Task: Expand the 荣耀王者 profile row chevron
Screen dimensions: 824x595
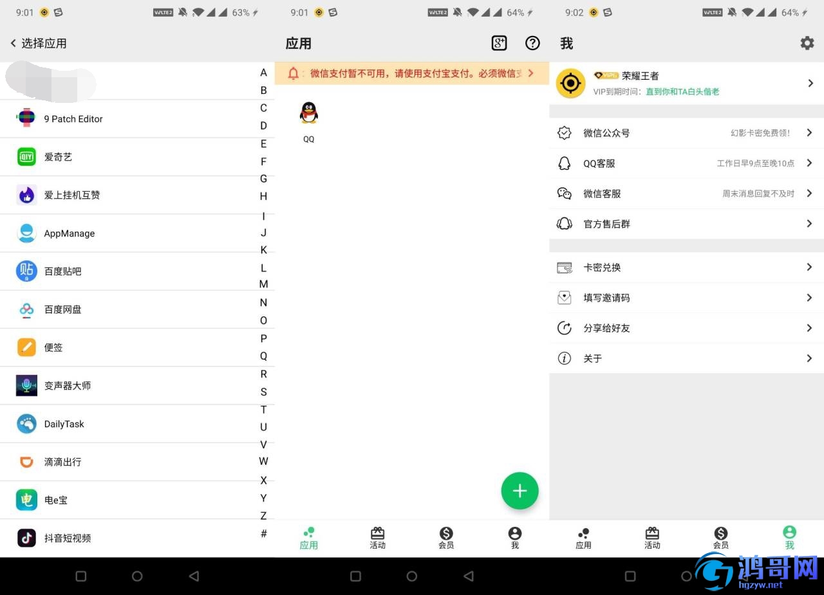Action: coord(810,83)
